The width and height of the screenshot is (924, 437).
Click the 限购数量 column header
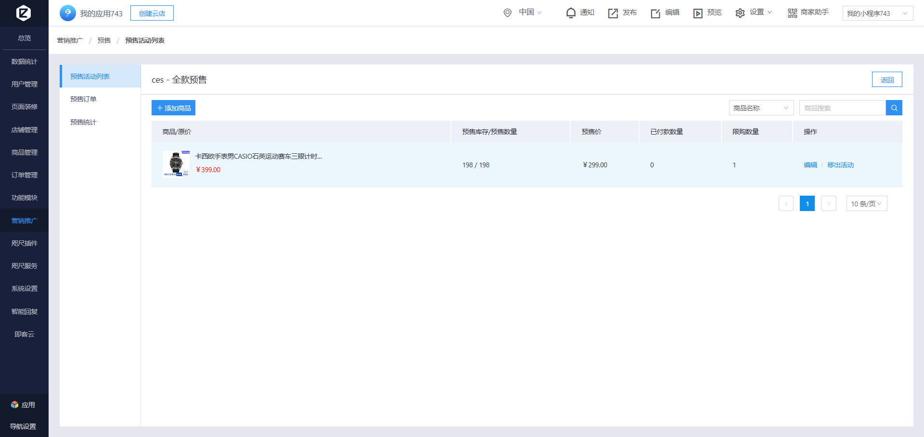(x=745, y=132)
